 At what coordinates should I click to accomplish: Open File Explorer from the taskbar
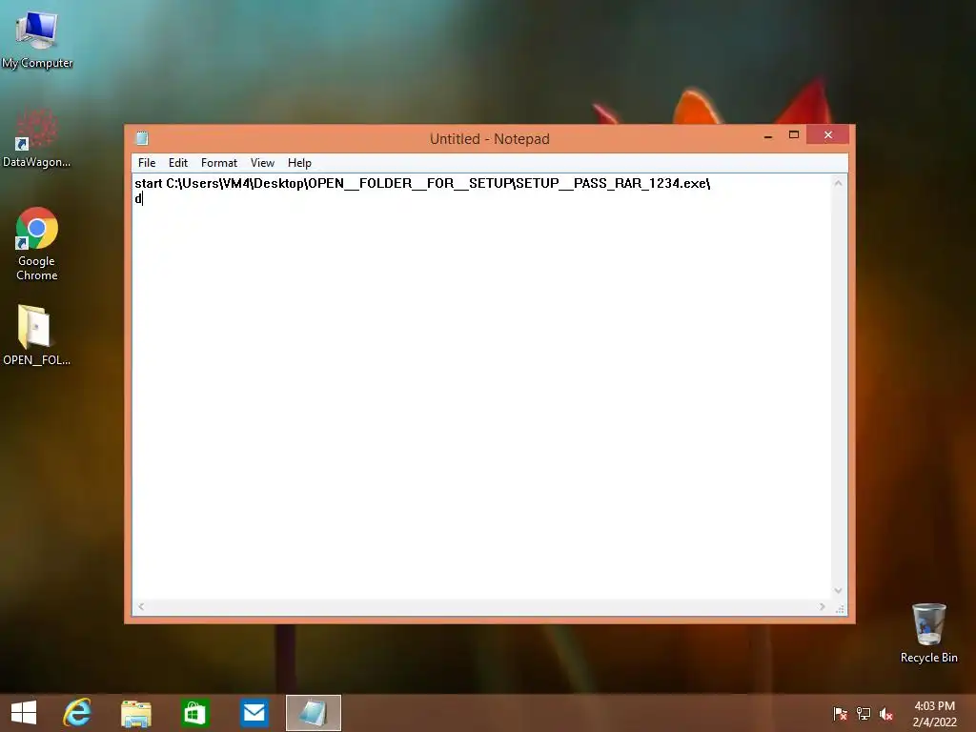135,713
